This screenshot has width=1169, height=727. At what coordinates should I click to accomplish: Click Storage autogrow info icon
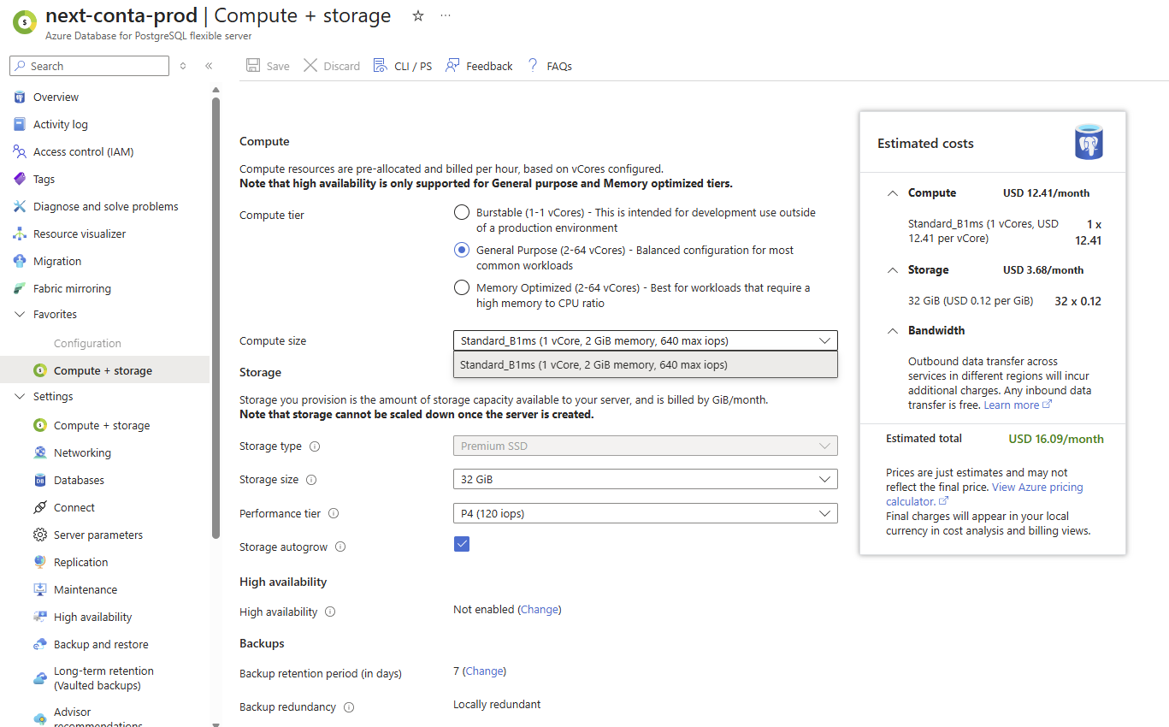point(340,547)
